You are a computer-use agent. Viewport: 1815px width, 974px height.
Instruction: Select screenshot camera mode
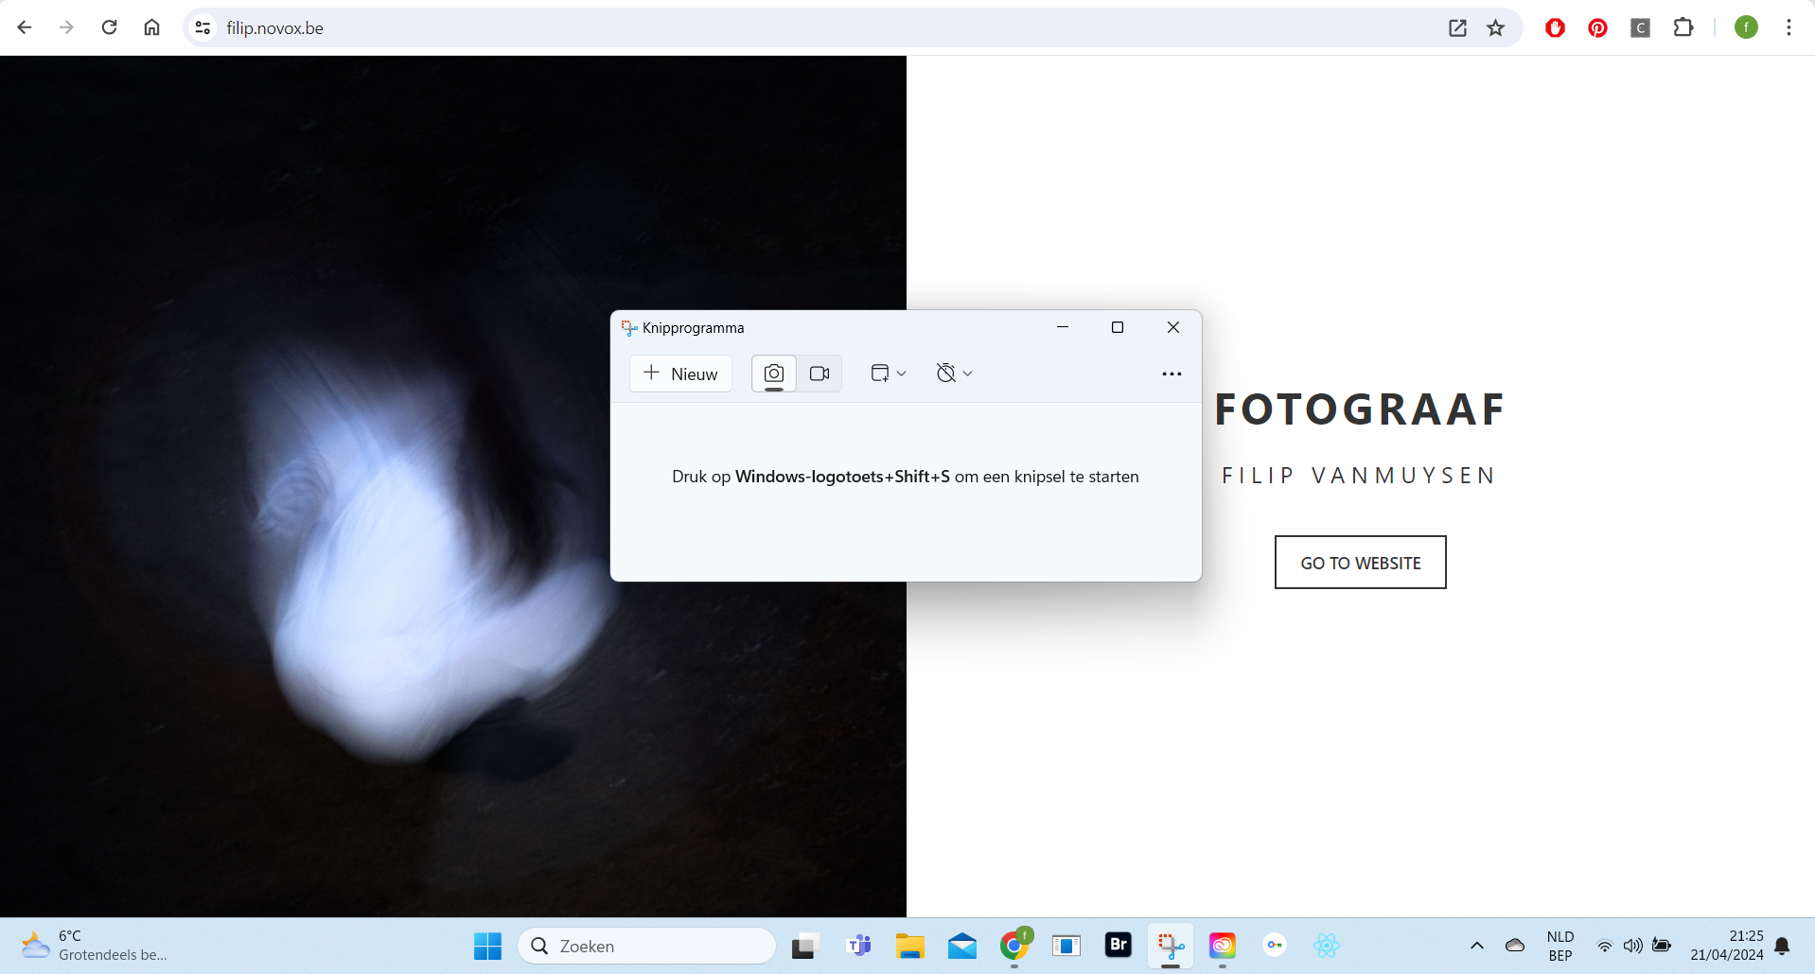click(774, 374)
